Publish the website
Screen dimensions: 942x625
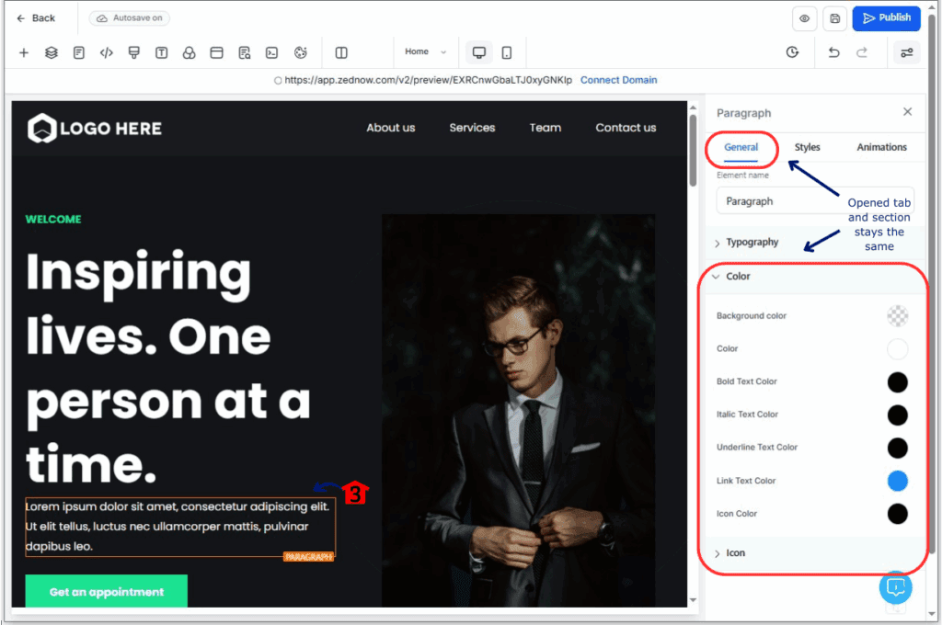pos(886,18)
